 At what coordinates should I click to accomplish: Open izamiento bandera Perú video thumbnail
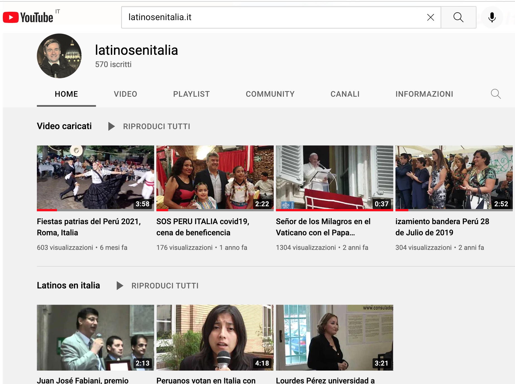click(x=454, y=178)
